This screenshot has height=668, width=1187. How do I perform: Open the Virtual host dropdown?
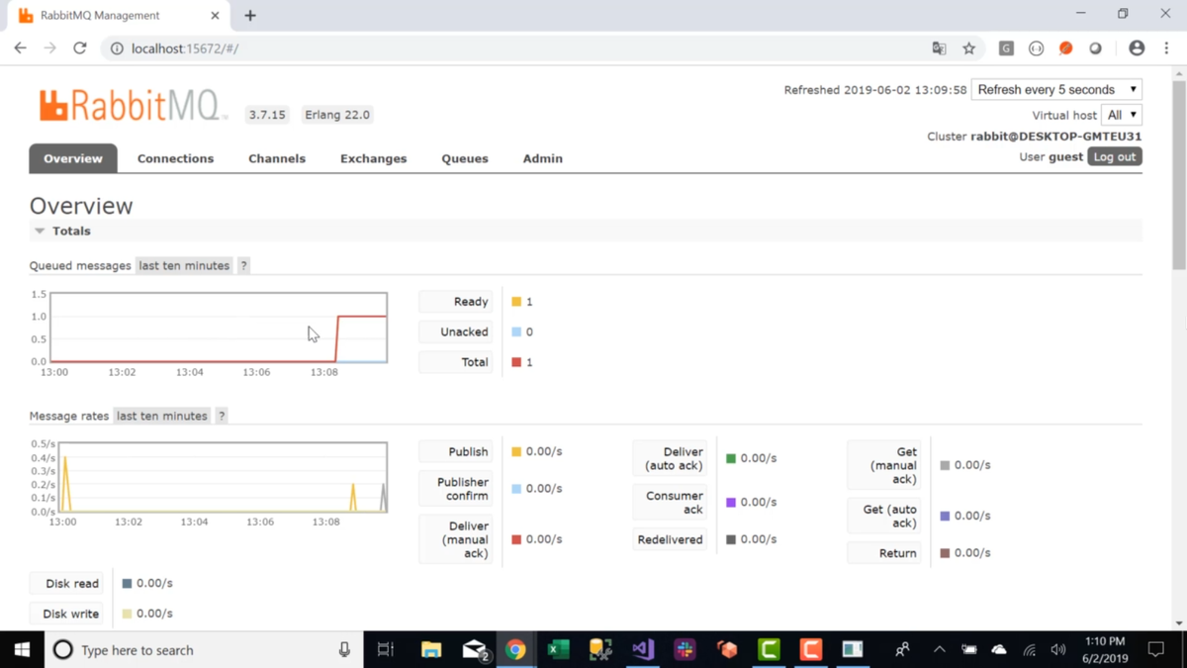click(1122, 115)
